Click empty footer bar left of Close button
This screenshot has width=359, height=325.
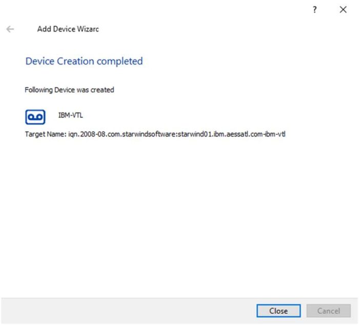128,311
